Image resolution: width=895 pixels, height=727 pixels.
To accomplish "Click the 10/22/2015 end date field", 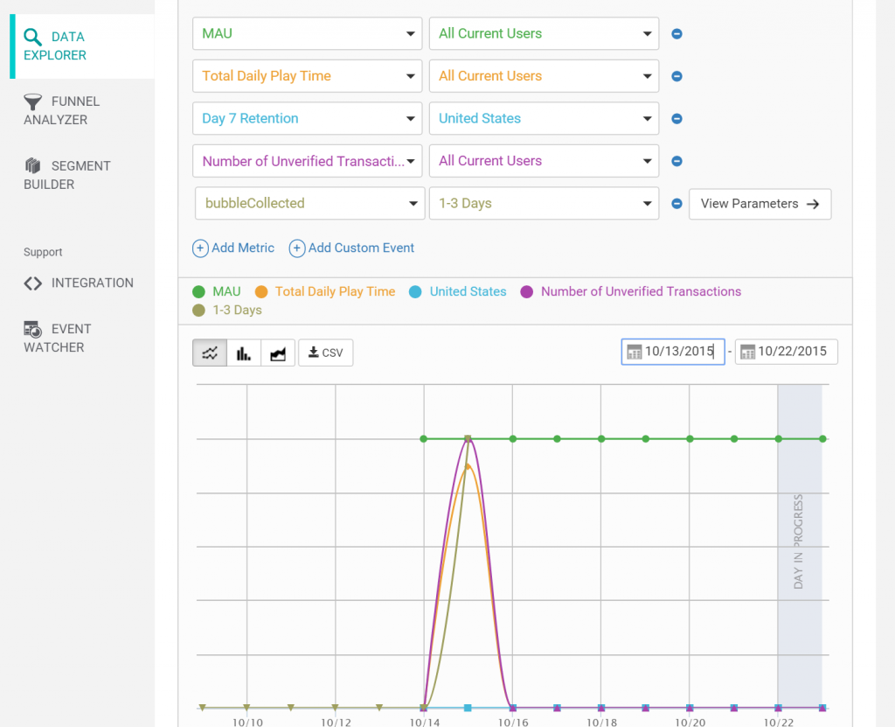I will coord(786,352).
